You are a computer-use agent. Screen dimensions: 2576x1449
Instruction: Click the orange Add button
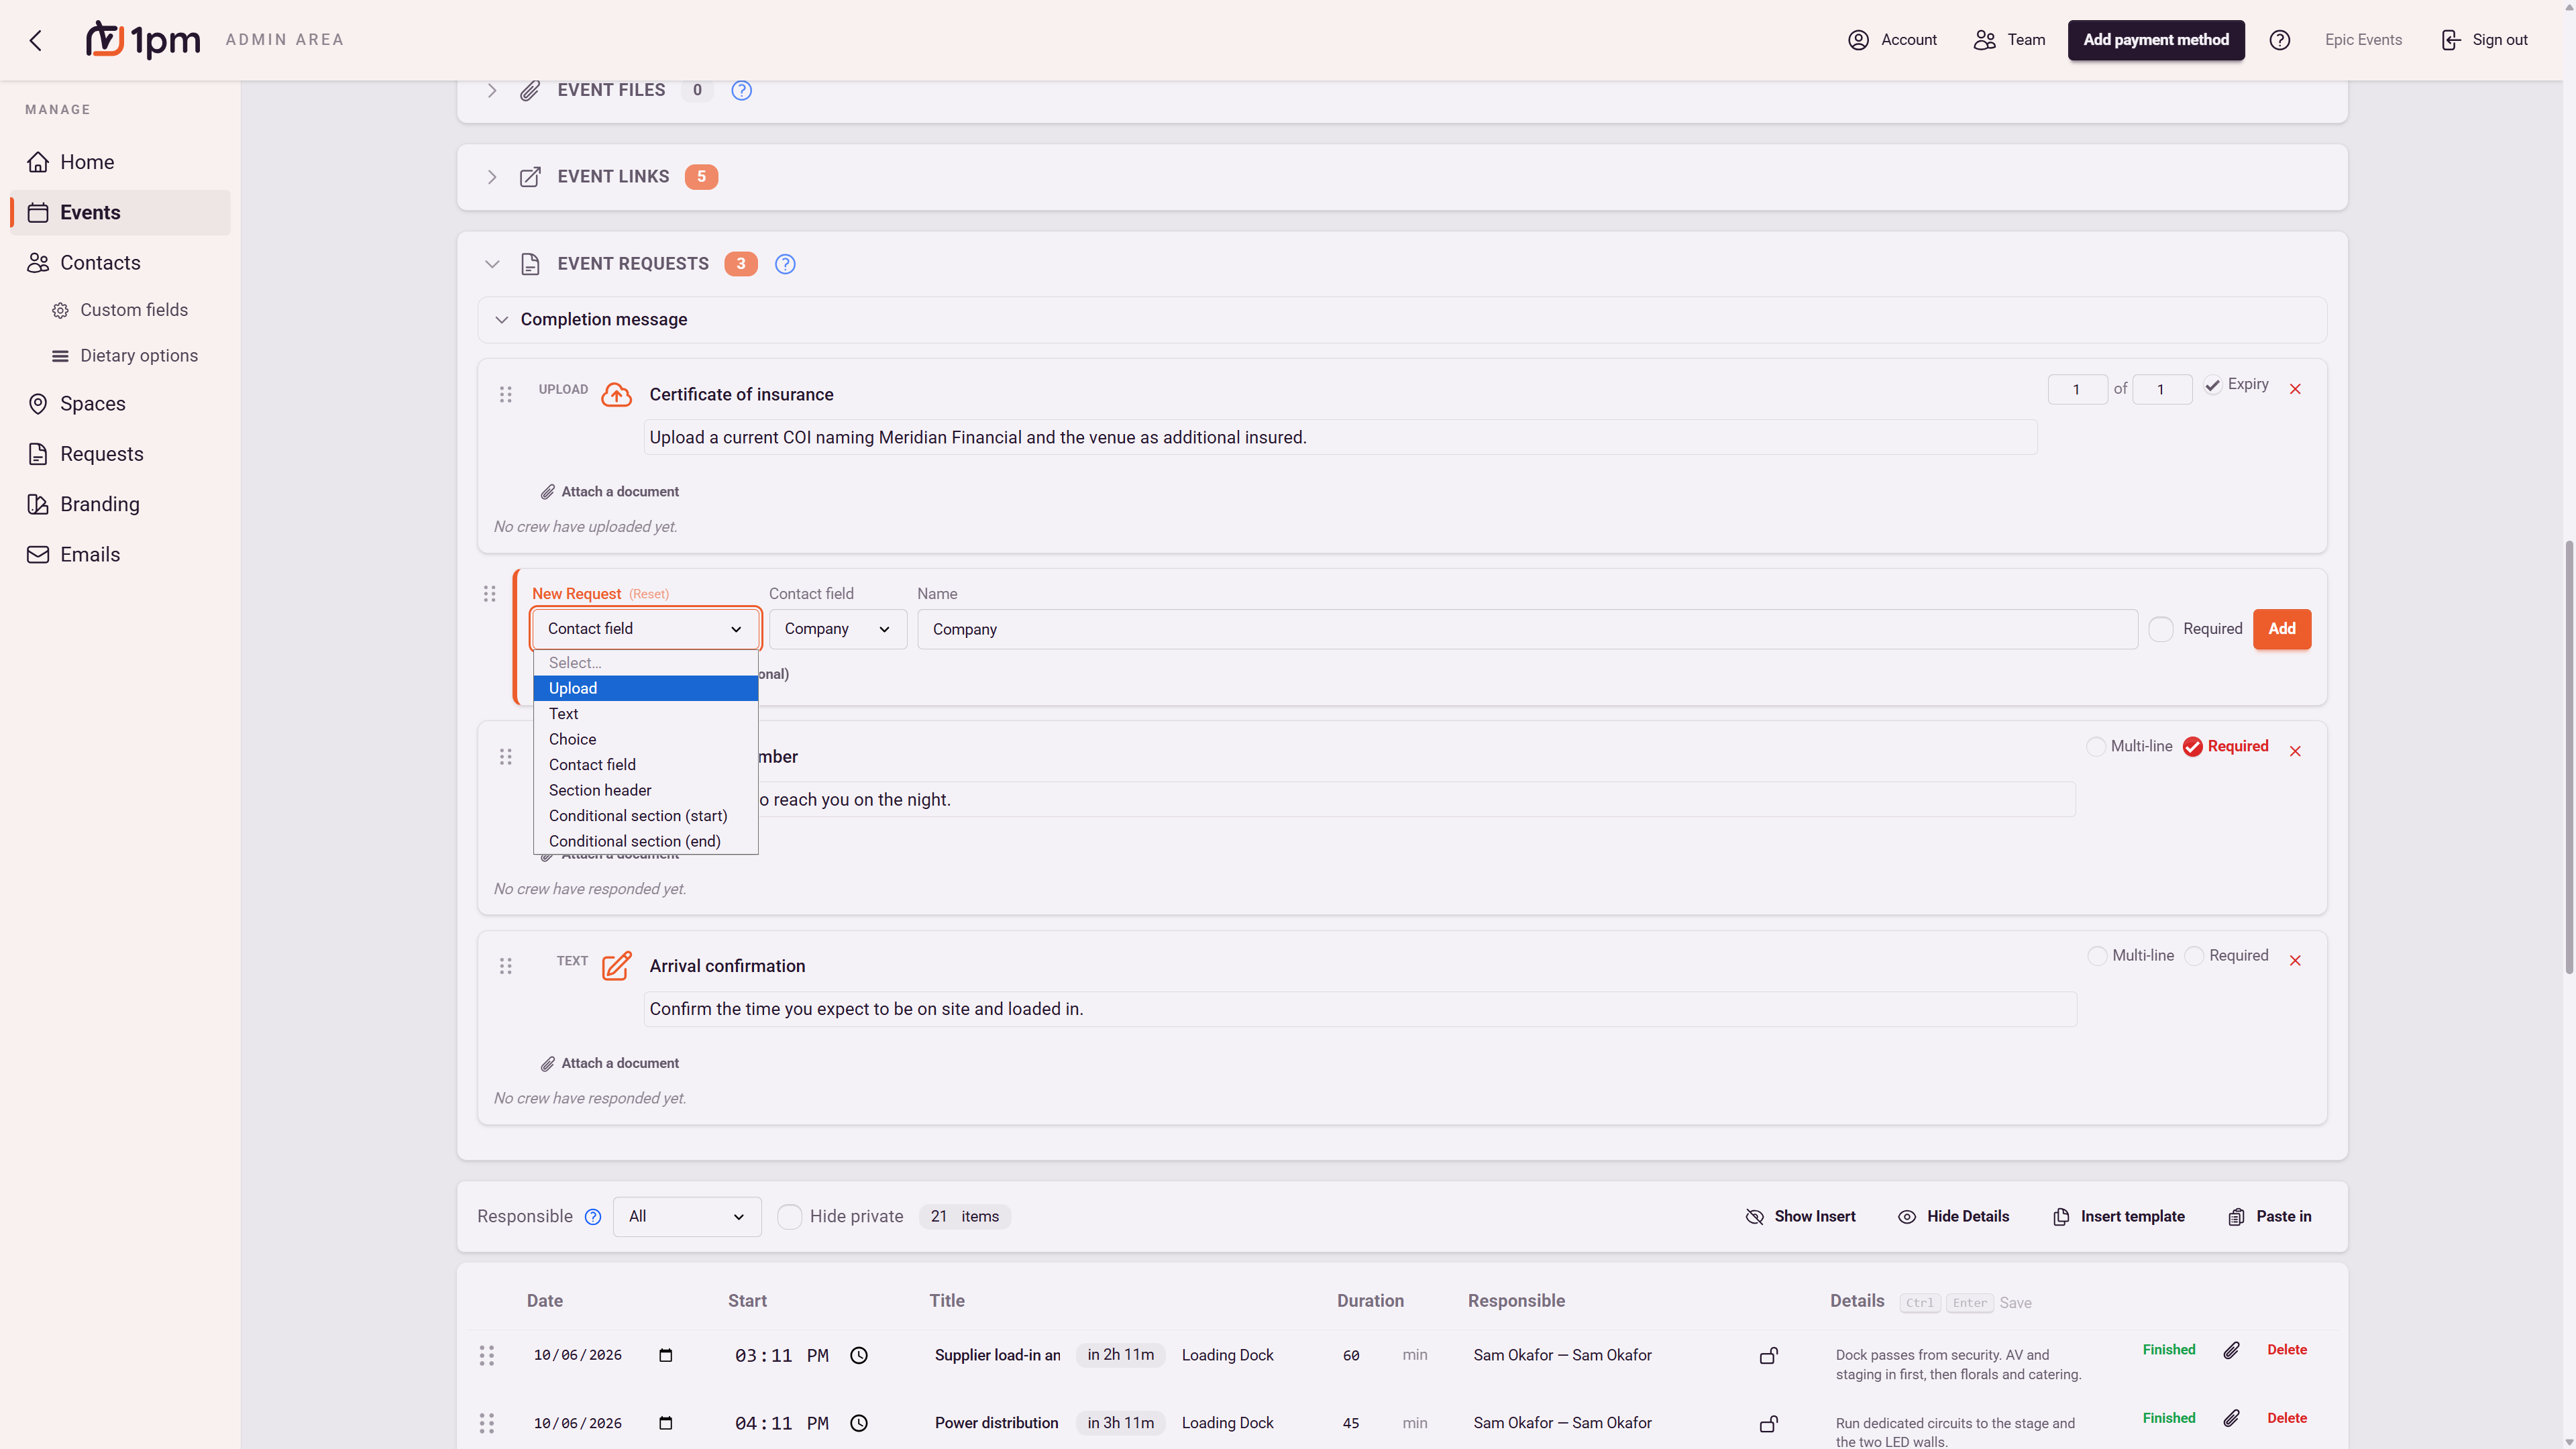click(x=2281, y=629)
